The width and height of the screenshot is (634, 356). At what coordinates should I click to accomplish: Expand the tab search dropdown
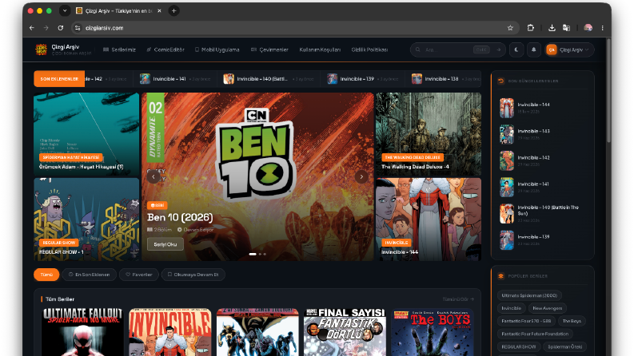pos(65,11)
